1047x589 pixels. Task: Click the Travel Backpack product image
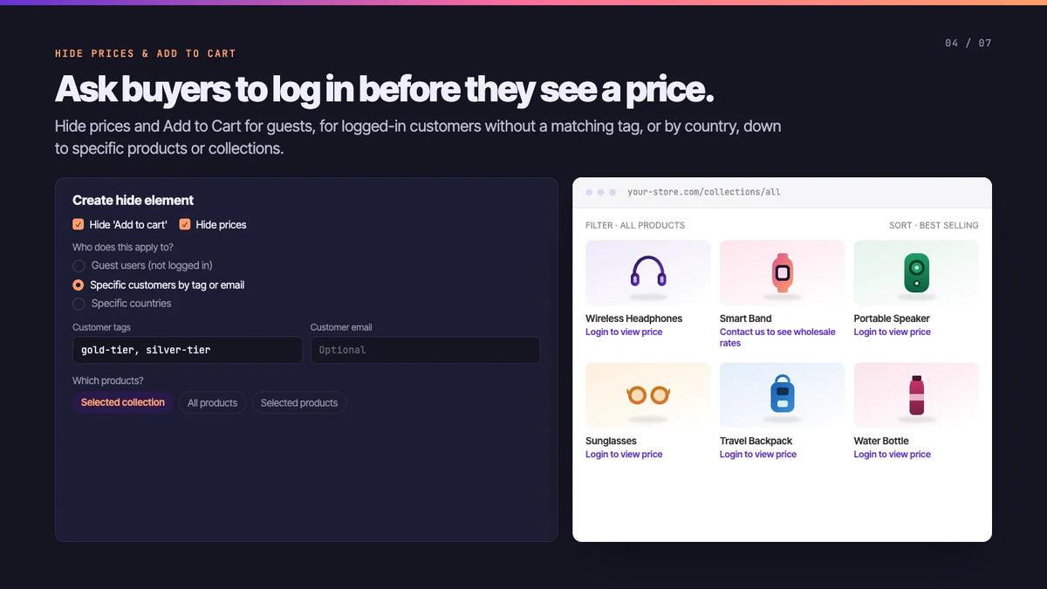[x=782, y=395]
